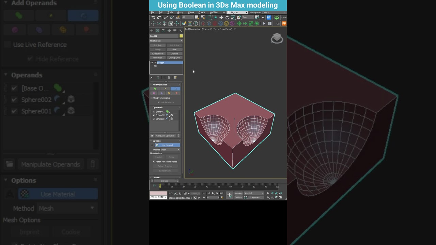The height and width of the screenshot is (245, 436).
Task: Toggle Boolean modifier eye visibility
Action: point(152,63)
